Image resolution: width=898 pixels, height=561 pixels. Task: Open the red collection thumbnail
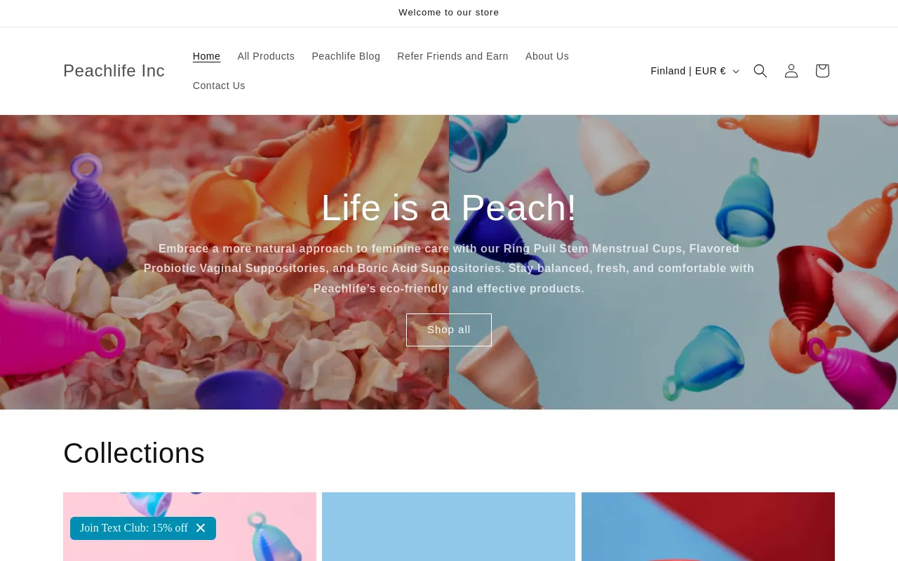[x=708, y=527]
